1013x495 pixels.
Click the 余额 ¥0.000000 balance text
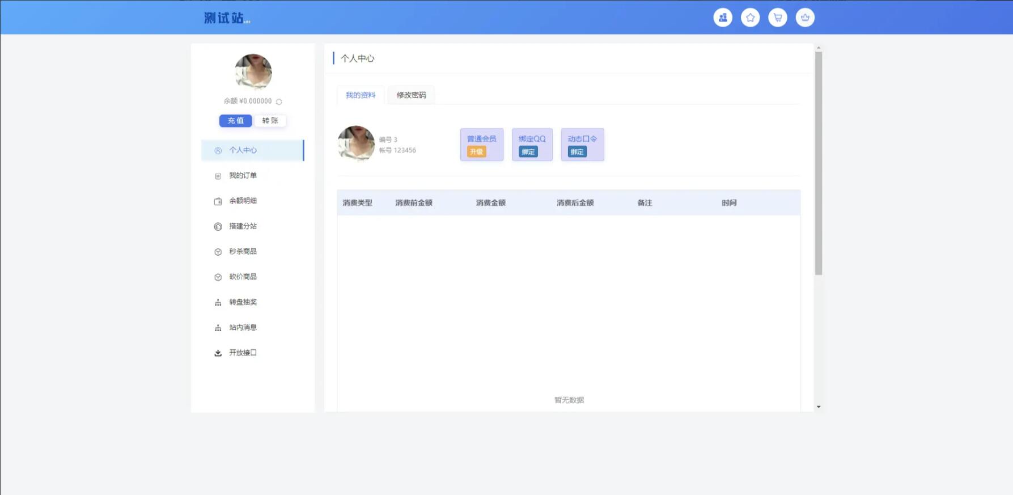point(248,101)
